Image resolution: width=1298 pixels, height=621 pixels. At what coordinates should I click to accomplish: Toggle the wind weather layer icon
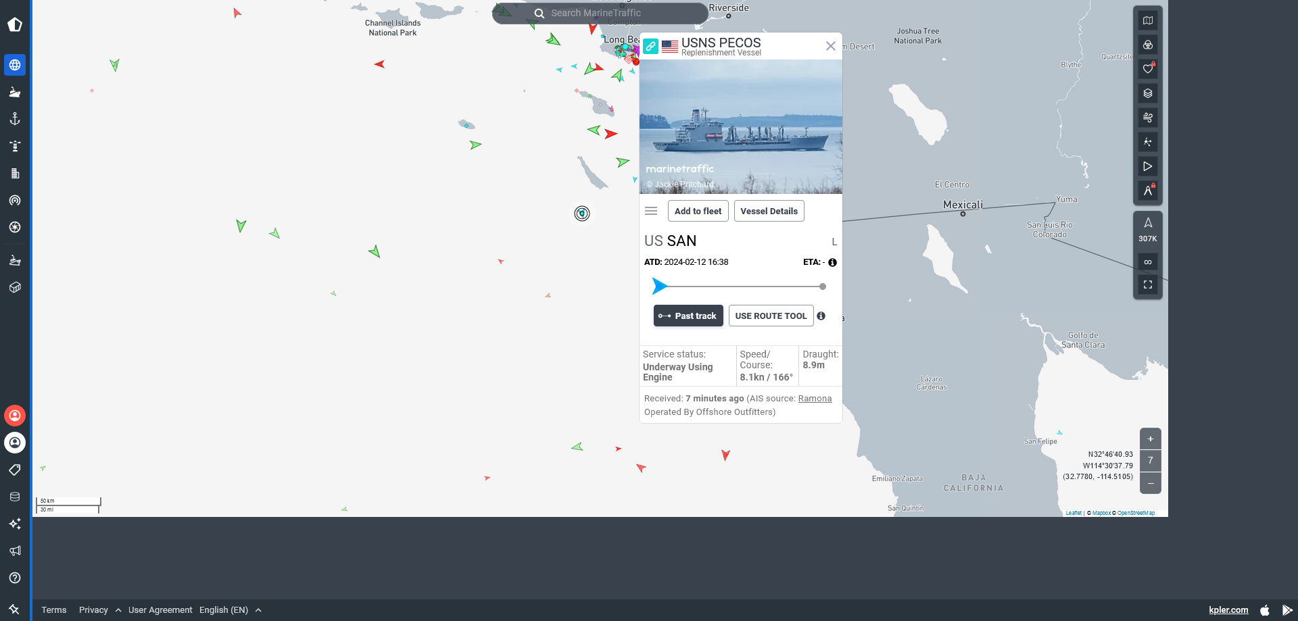(x=1148, y=118)
